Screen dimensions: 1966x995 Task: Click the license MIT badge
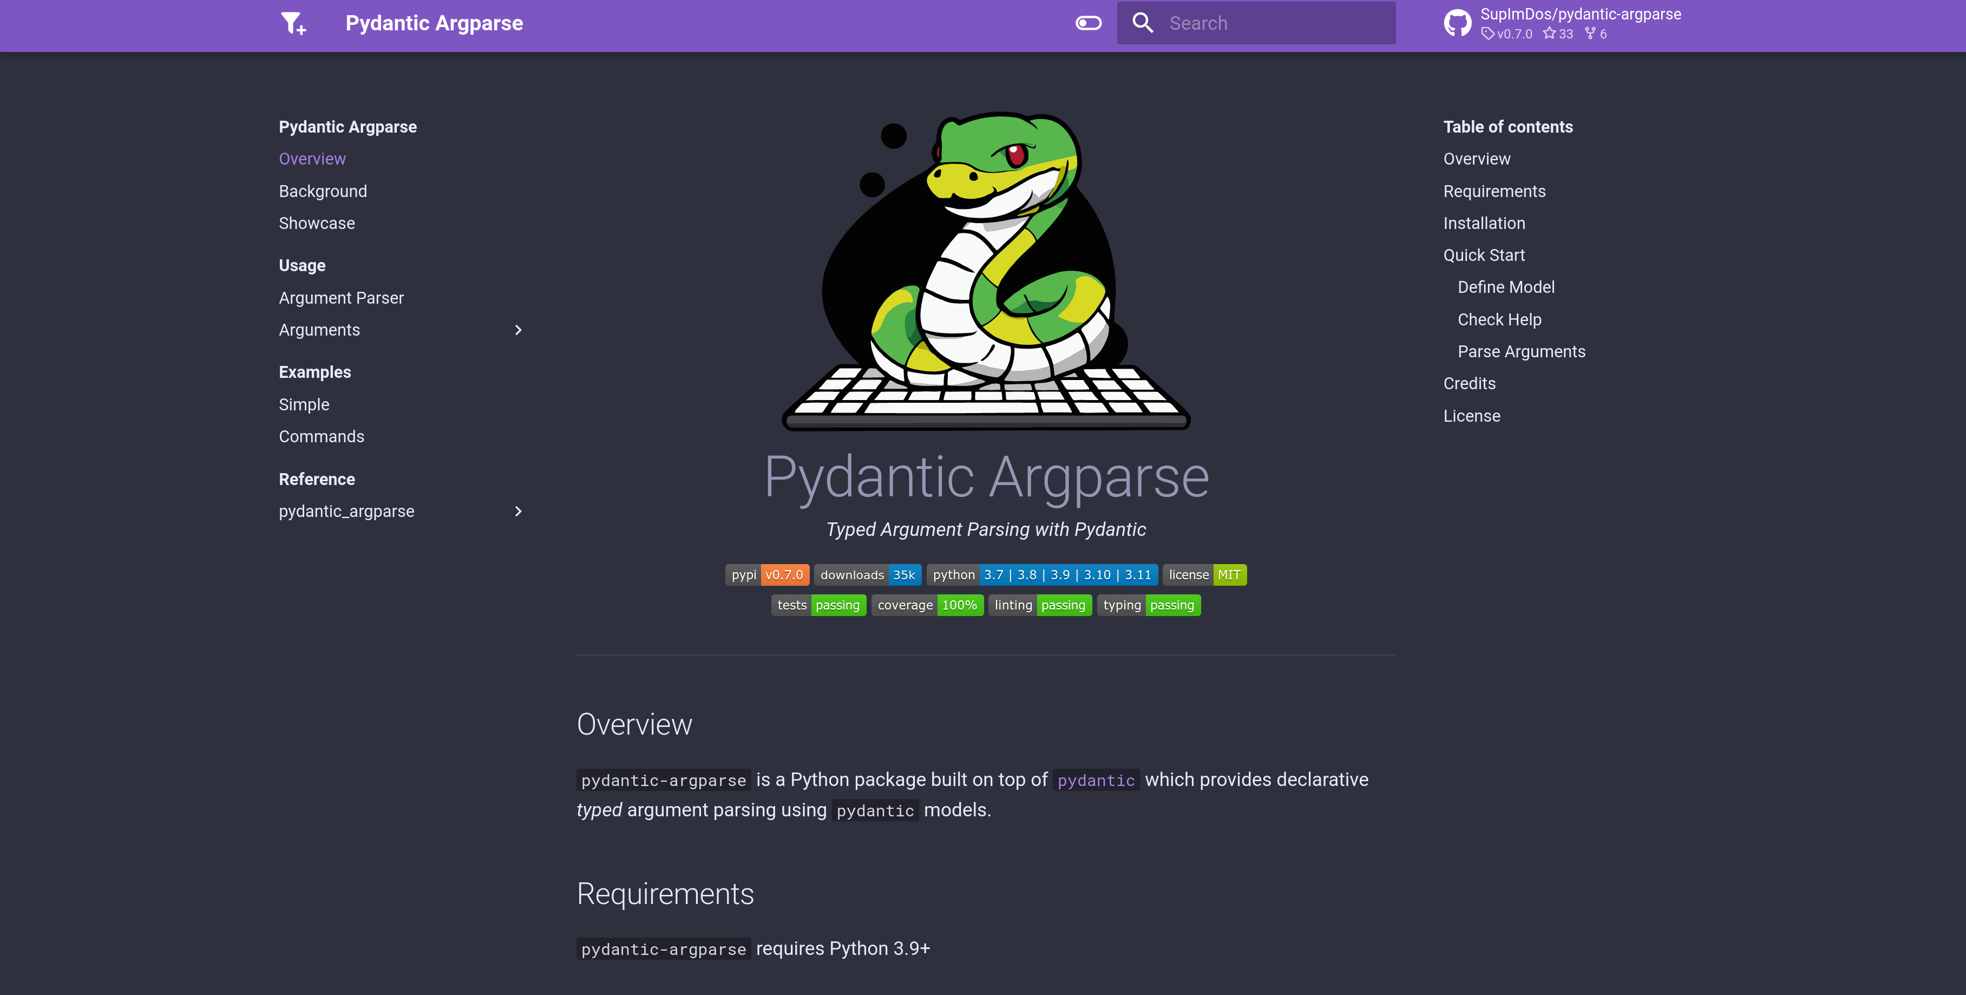[1204, 574]
